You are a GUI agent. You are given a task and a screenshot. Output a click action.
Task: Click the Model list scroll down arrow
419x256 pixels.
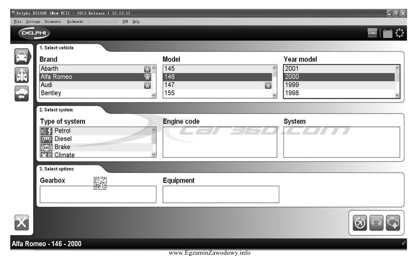tap(275, 95)
